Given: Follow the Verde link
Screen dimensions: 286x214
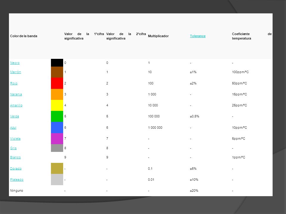Looking at the screenshot, I should click(x=15, y=116).
